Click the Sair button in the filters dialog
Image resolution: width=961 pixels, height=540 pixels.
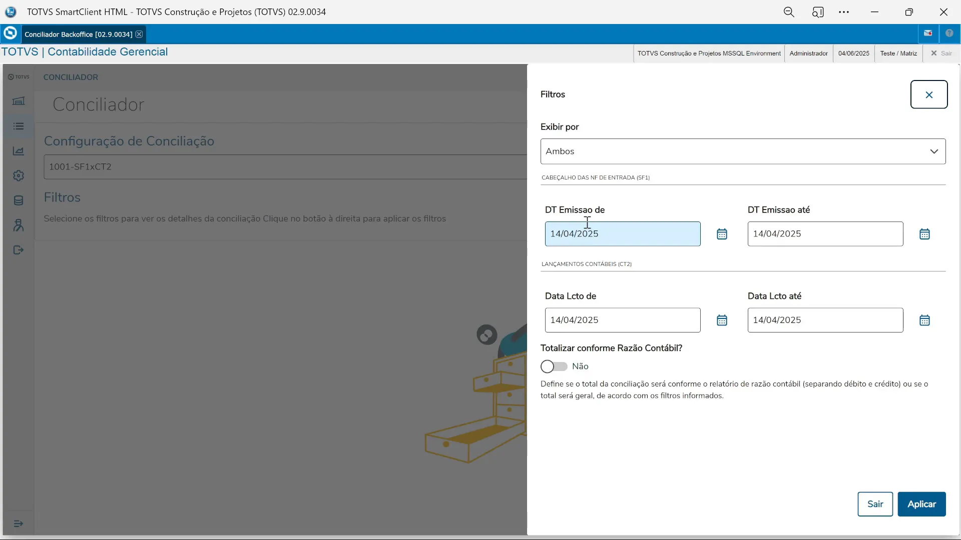(x=875, y=504)
